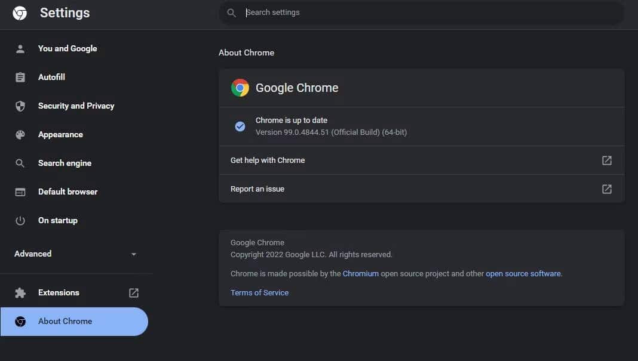Open Get help with Chrome external link
This screenshot has width=638, height=361.
click(606, 160)
